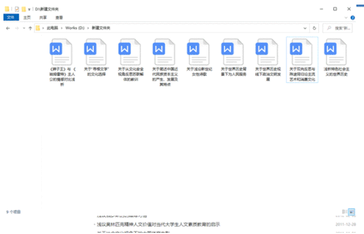The width and height of the screenshot is (364, 234).
Task: Click the D:\新建文件夹 window title text
Action: point(47,9)
